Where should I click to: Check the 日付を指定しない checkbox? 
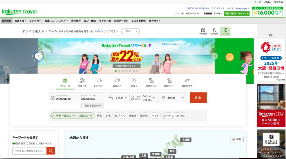[x=83, y=106]
